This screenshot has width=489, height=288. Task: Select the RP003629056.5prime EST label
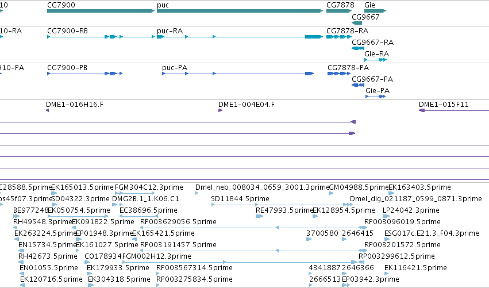click(178, 222)
